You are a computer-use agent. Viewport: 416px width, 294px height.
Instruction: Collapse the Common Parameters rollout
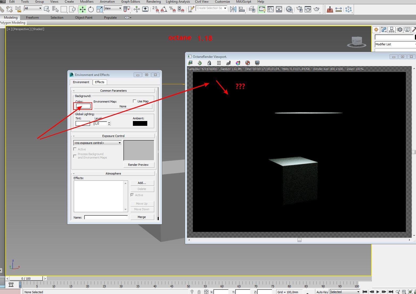(113, 91)
